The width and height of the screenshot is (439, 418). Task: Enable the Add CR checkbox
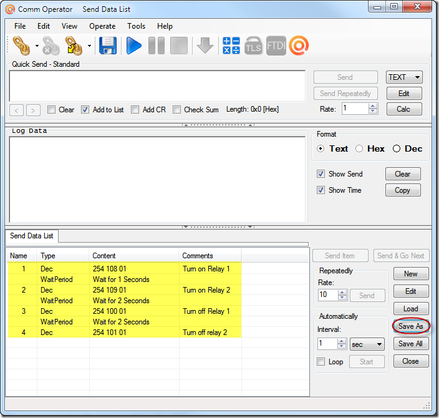135,110
